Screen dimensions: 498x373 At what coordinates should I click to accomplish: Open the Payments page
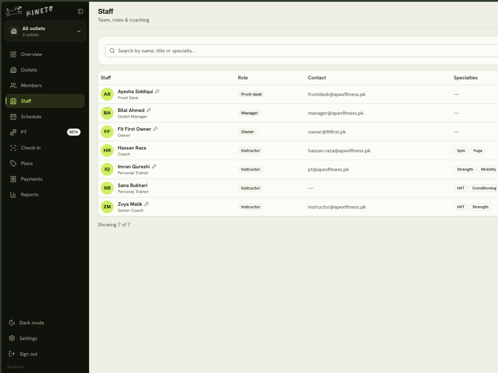45,179
